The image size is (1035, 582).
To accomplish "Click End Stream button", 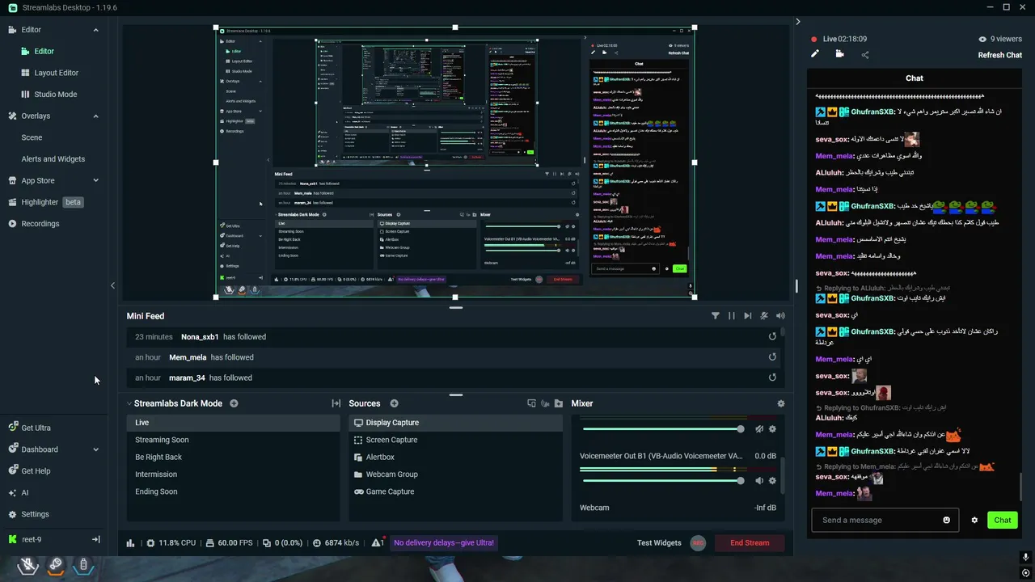I will (750, 543).
